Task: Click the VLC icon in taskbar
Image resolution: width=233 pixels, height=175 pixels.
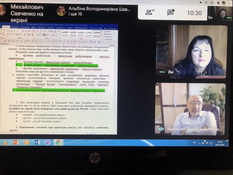Action: pos(5,142)
